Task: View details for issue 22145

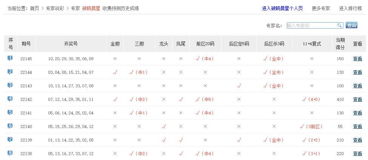Action: [357, 59]
